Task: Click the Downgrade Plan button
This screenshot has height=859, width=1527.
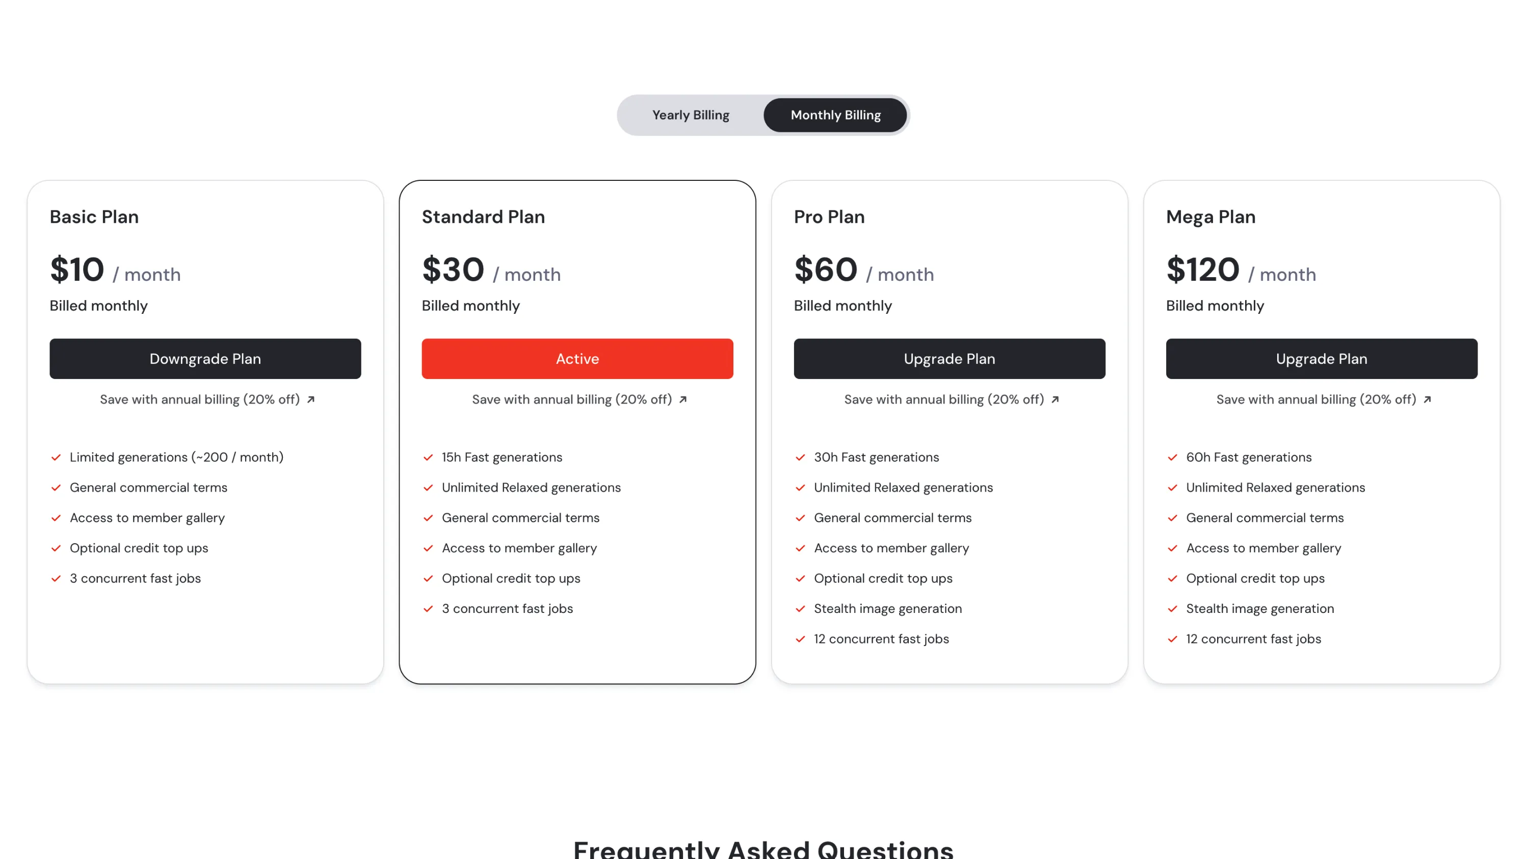Action: [205, 359]
